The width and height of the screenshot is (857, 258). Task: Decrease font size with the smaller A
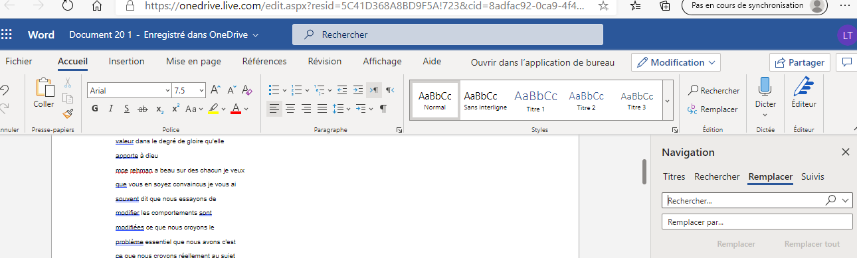coord(231,90)
